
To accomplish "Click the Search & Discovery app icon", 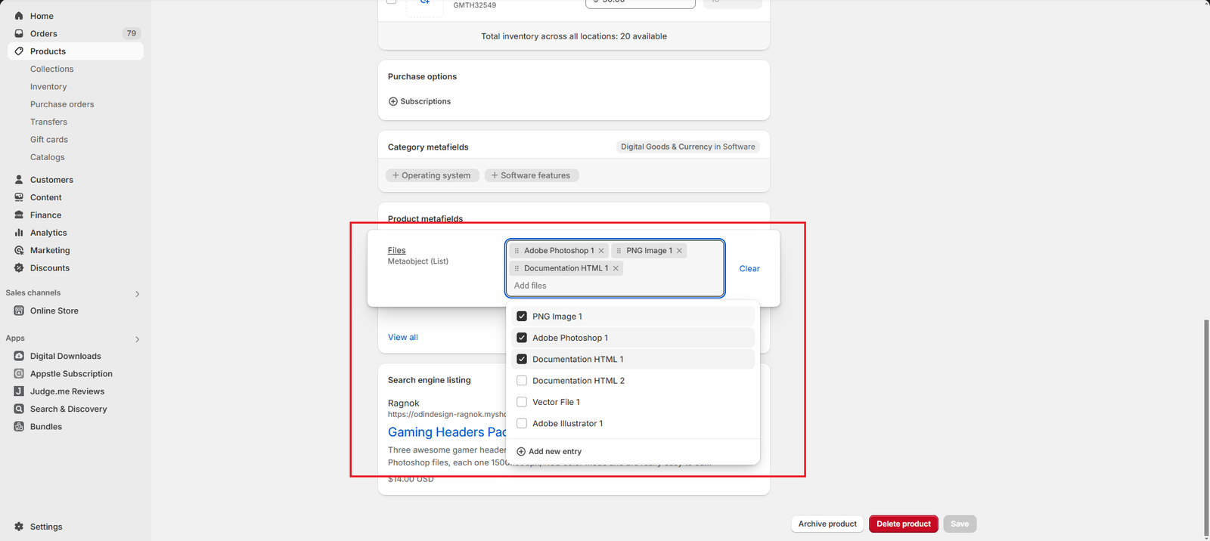I will click(x=19, y=409).
